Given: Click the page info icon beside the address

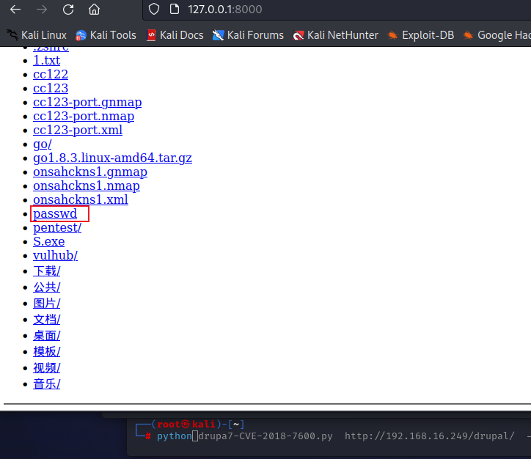Looking at the screenshot, I should point(175,9).
